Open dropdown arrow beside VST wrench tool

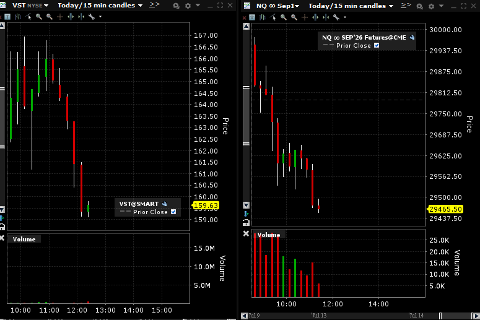[x=100, y=17]
